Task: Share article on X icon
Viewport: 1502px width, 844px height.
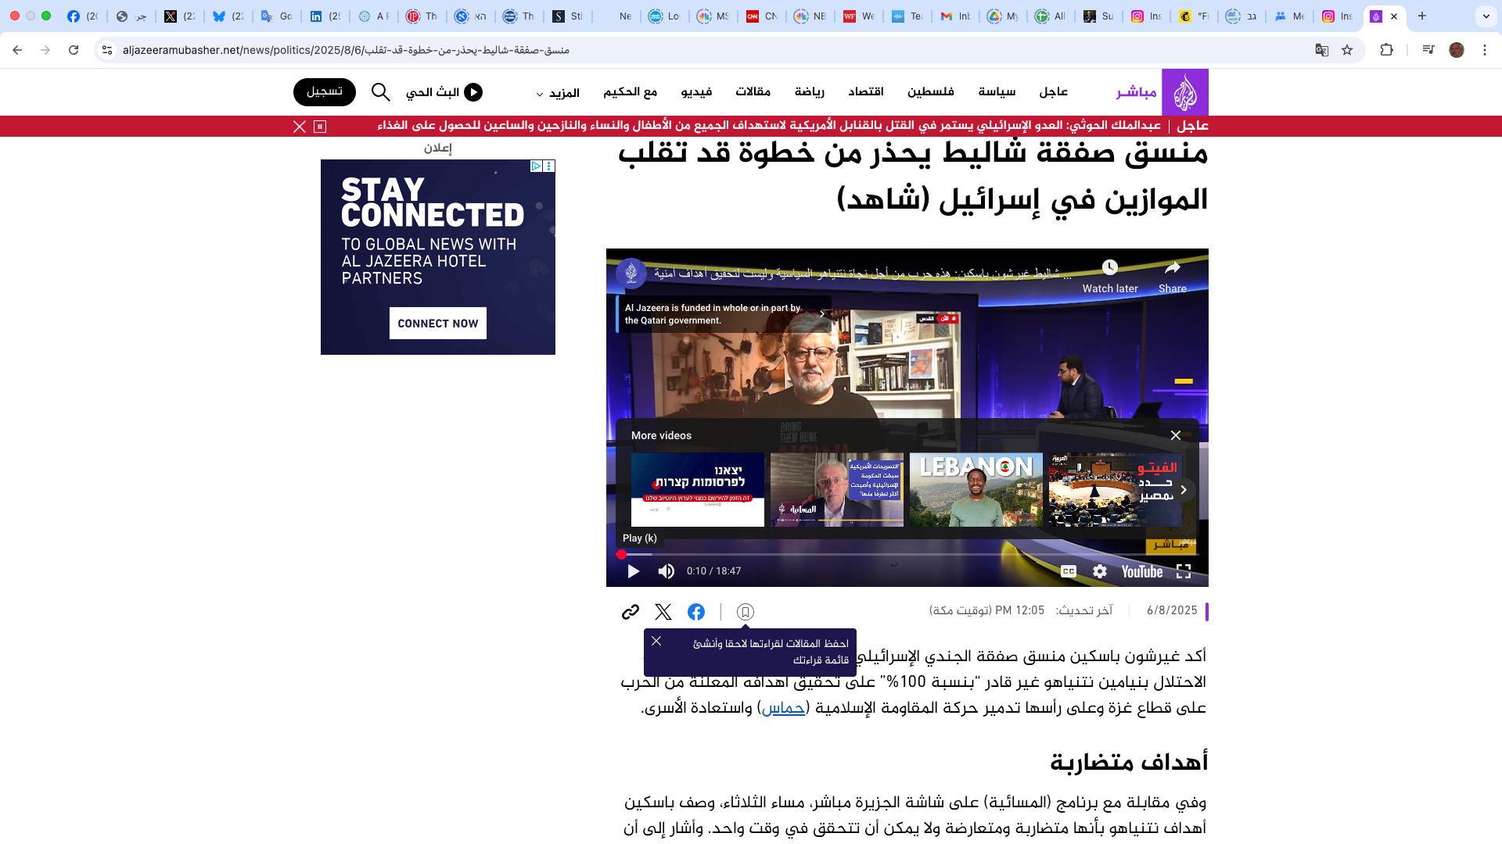Action: click(x=663, y=612)
